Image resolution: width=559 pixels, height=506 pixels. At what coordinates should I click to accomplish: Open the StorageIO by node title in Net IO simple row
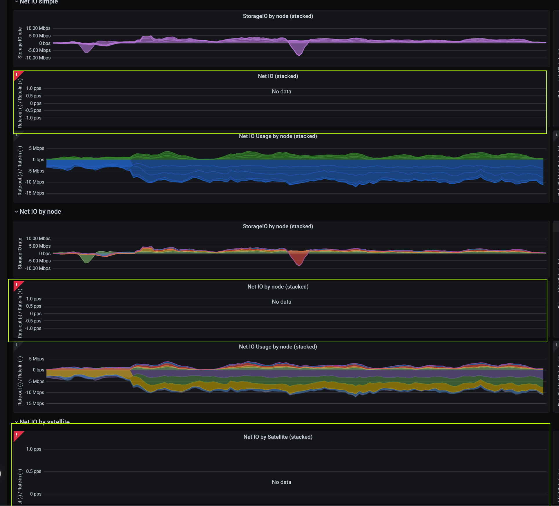(278, 16)
